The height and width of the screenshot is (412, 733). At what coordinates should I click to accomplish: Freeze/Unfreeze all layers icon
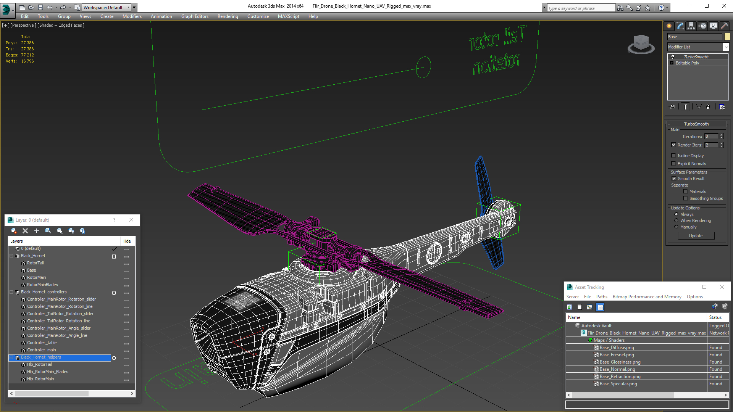pyautogui.click(x=82, y=231)
